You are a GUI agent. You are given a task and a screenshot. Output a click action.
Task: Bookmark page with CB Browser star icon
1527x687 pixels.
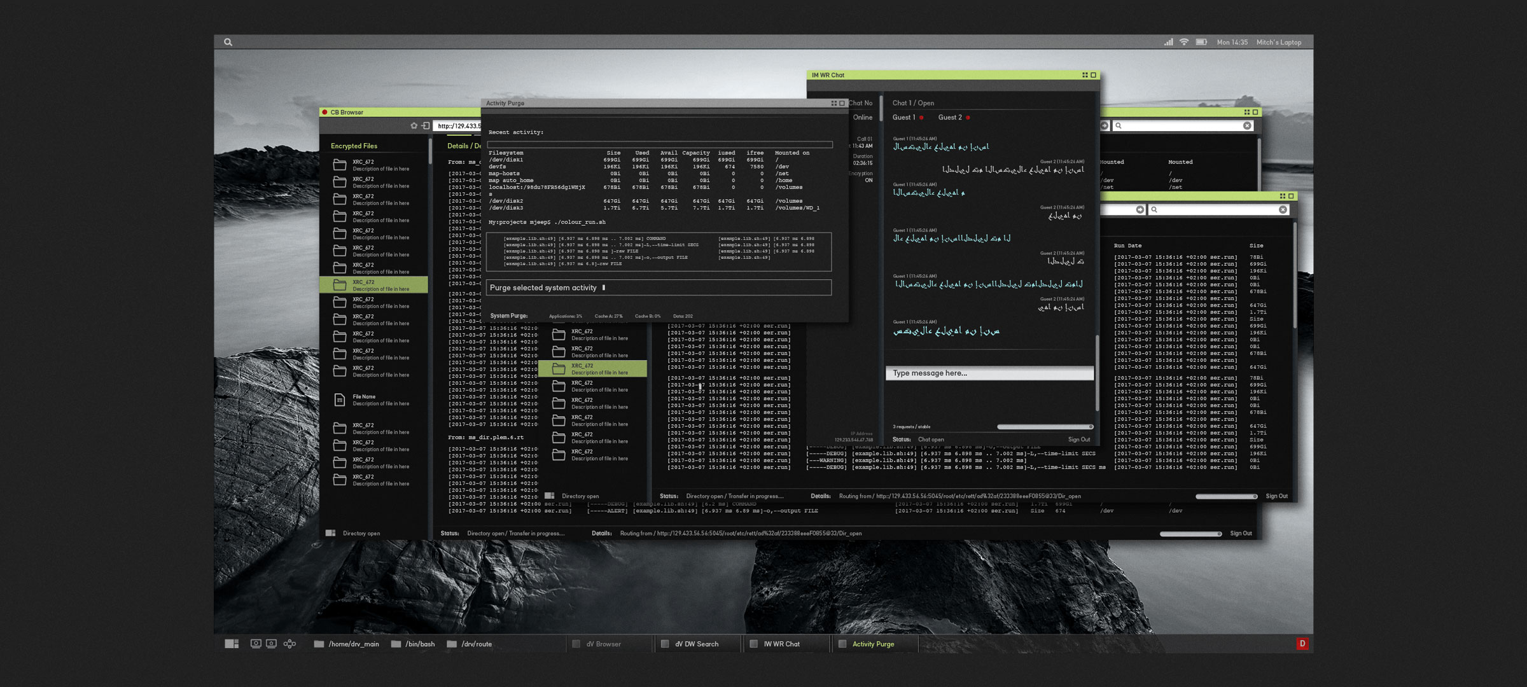point(414,126)
